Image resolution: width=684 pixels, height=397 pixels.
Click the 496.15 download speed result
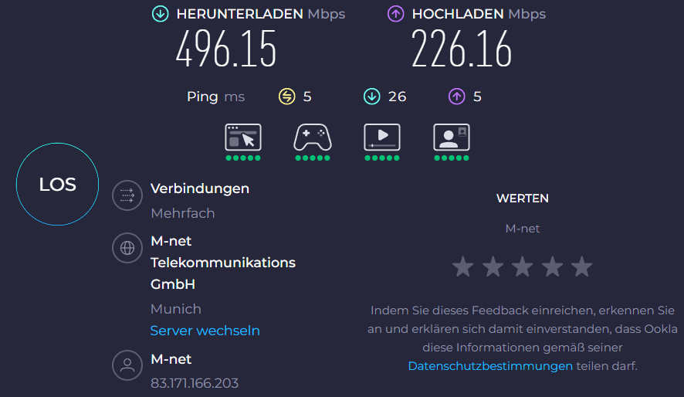pos(225,49)
